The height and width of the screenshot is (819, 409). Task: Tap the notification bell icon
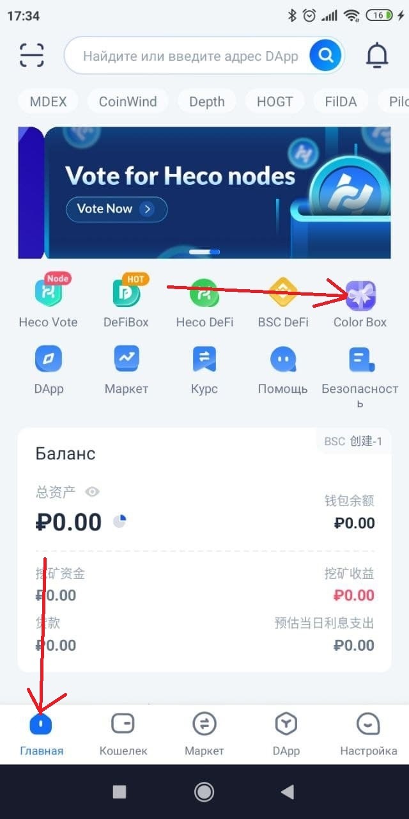pyautogui.click(x=377, y=56)
